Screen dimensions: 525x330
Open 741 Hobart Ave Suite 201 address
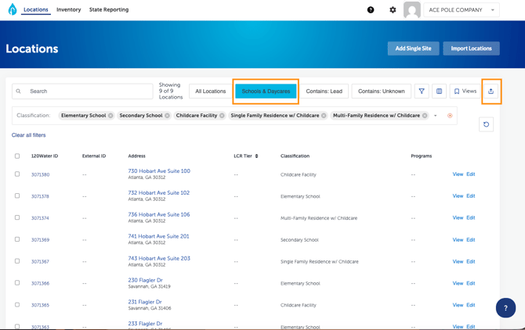[x=159, y=236]
